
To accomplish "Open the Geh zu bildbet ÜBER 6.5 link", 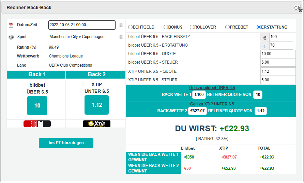I will tap(212, 88).
